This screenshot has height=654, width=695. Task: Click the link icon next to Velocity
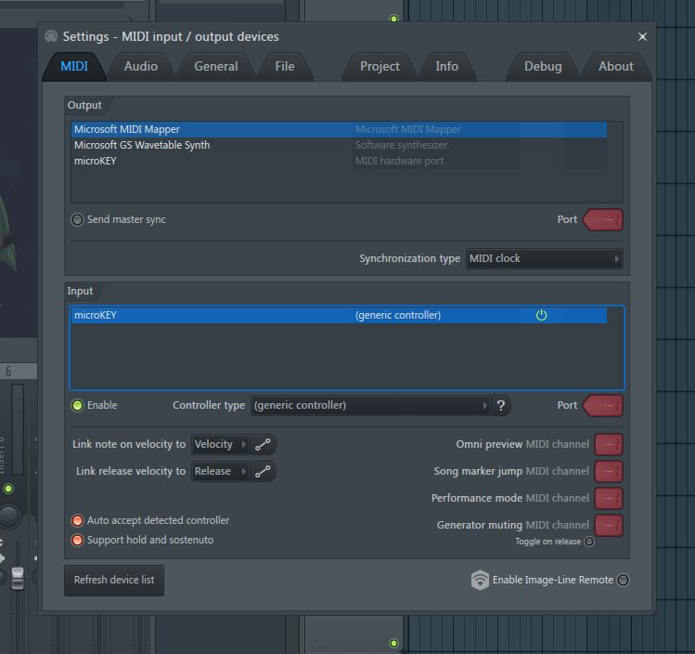(263, 445)
